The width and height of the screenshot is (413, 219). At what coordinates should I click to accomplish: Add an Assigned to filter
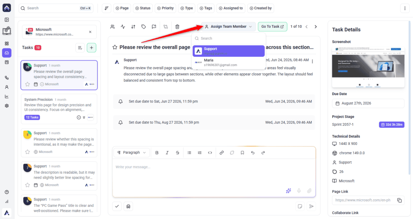pyautogui.click(x=231, y=8)
